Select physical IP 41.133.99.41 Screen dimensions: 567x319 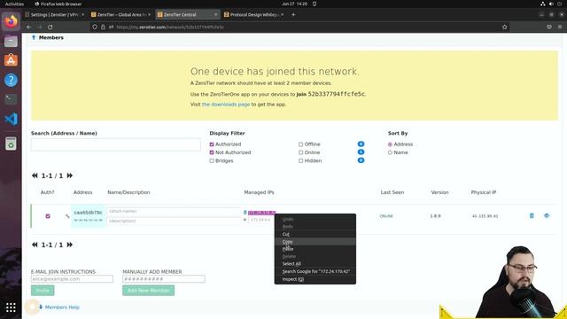click(x=485, y=216)
